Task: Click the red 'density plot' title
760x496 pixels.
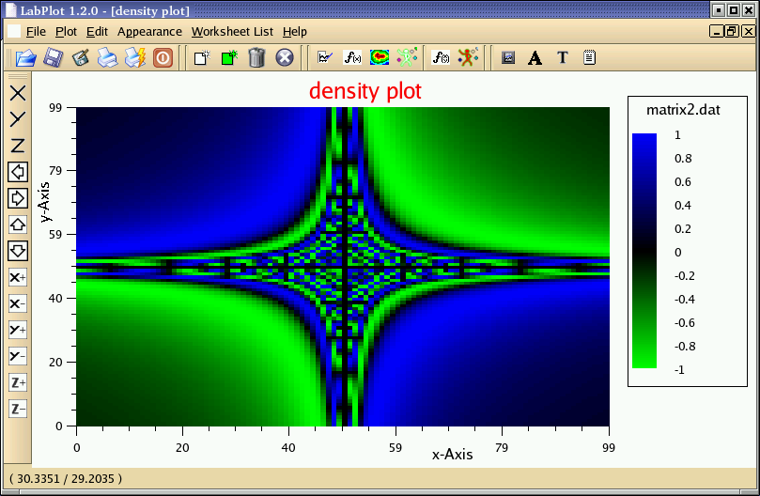Action: coord(365,91)
